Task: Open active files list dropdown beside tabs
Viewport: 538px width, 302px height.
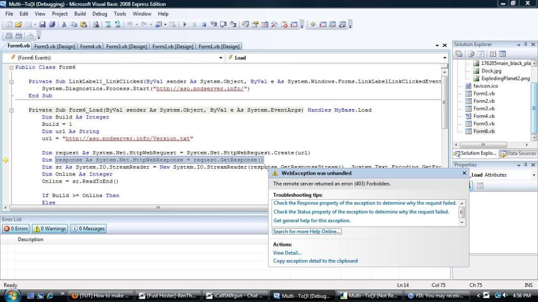Action: (437, 46)
